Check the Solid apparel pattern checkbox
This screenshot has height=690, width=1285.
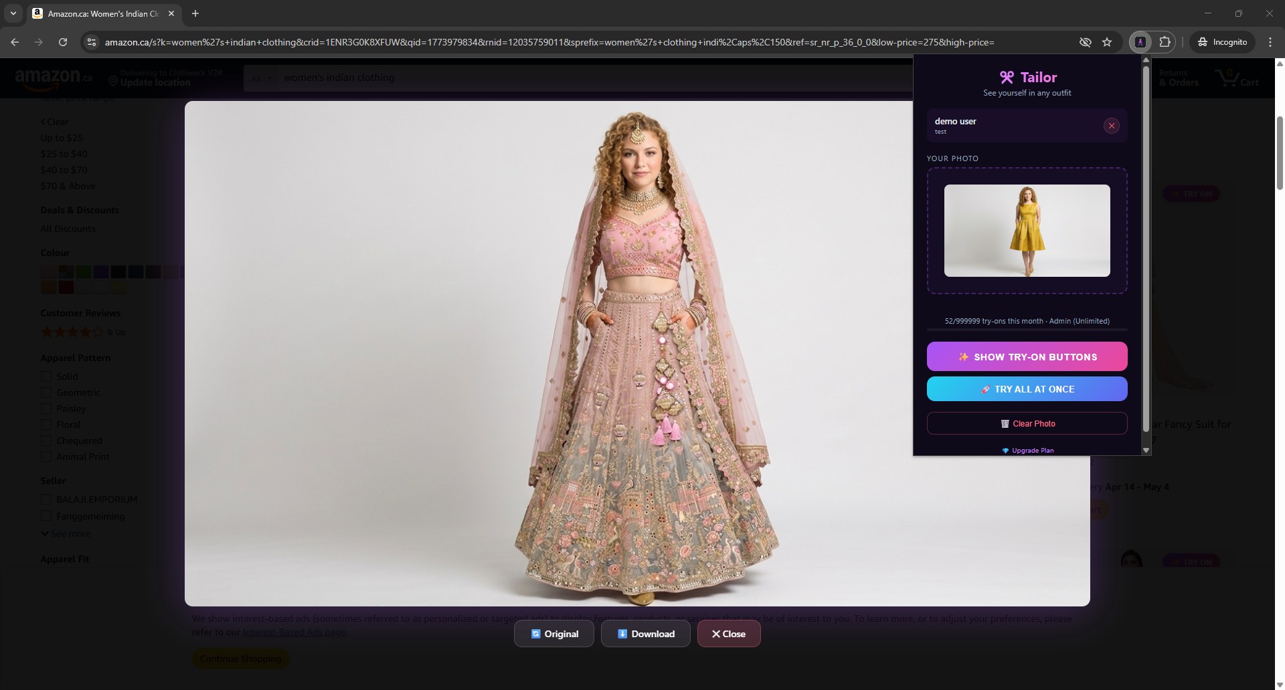[46, 376]
